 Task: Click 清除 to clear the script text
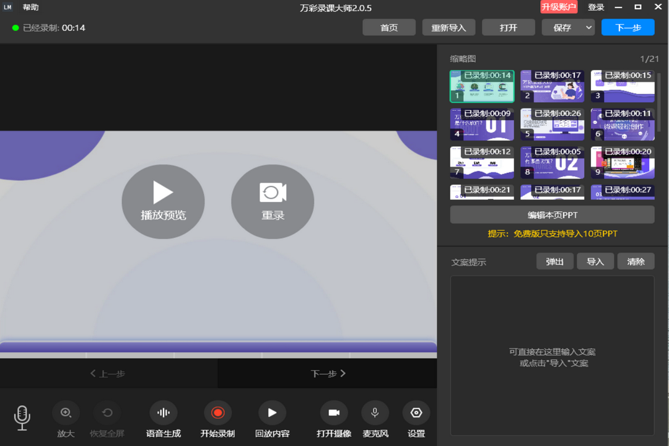[636, 261]
